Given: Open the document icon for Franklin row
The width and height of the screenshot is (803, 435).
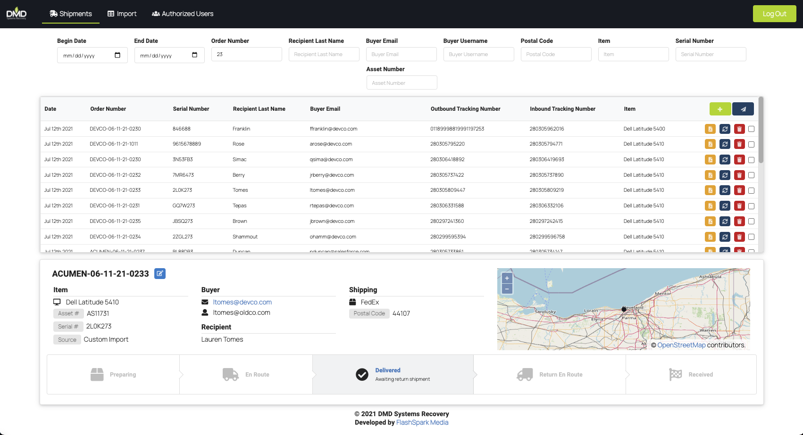Looking at the screenshot, I should click(710, 129).
